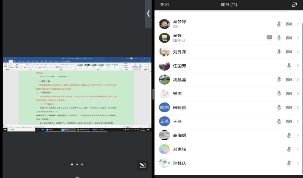The width and height of the screenshot is (303, 178).
Task: Expand 孙桂庆's row chevron
Action: click(298, 163)
